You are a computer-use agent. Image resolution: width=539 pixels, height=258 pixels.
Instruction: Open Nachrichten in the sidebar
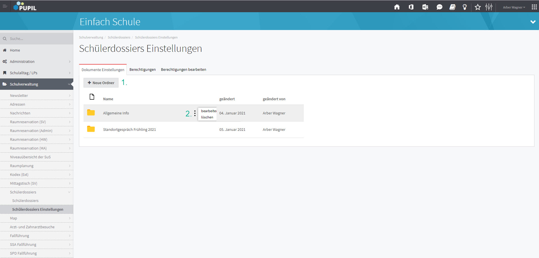point(37,113)
